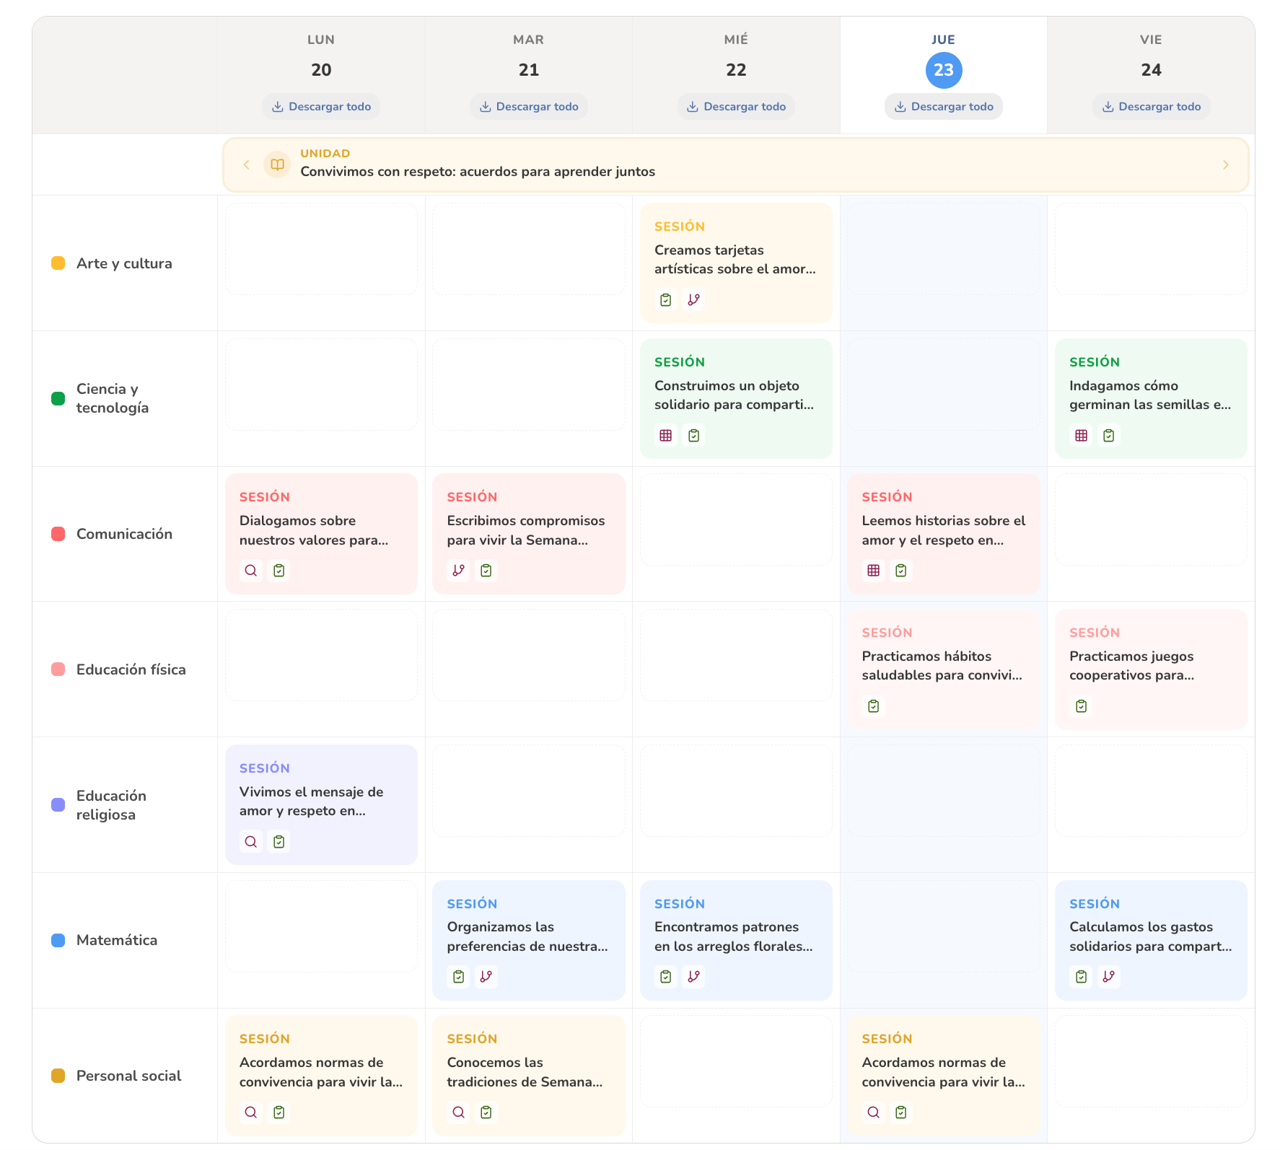Click the clipboard icon in Arte y cultura session
The height and width of the screenshot is (1150, 1280).
(x=665, y=300)
